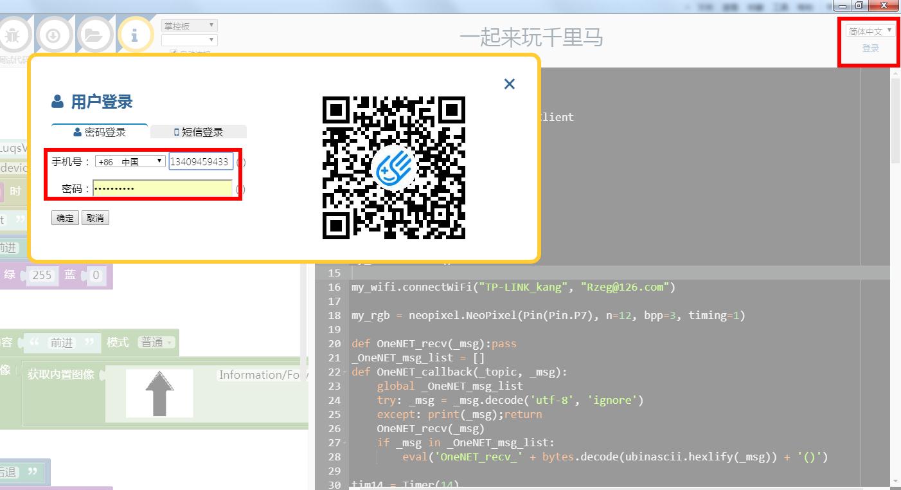Click the Information/Fo image name field
This screenshot has width=901, height=490.
pos(263,374)
